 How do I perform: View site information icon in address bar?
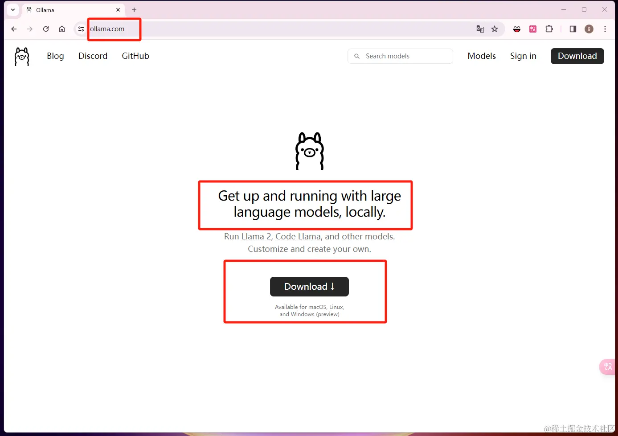coord(81,29)
